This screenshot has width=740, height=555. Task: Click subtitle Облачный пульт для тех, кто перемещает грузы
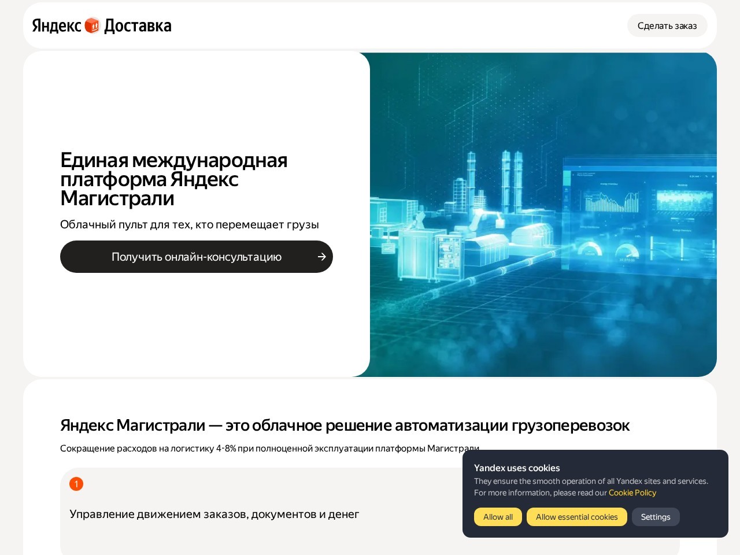[x=190, y=224]
